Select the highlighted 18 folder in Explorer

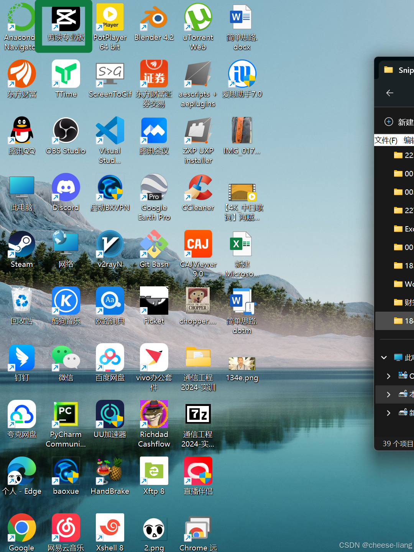click(395, 321)
